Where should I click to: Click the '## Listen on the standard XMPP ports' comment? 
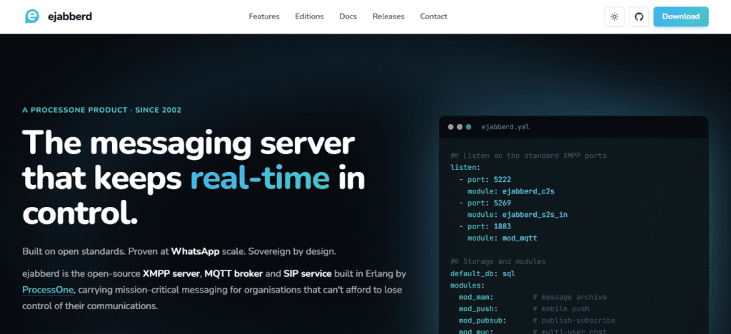click(x=528, y=156)
